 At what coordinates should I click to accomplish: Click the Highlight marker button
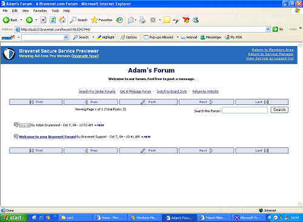point(106,37)
